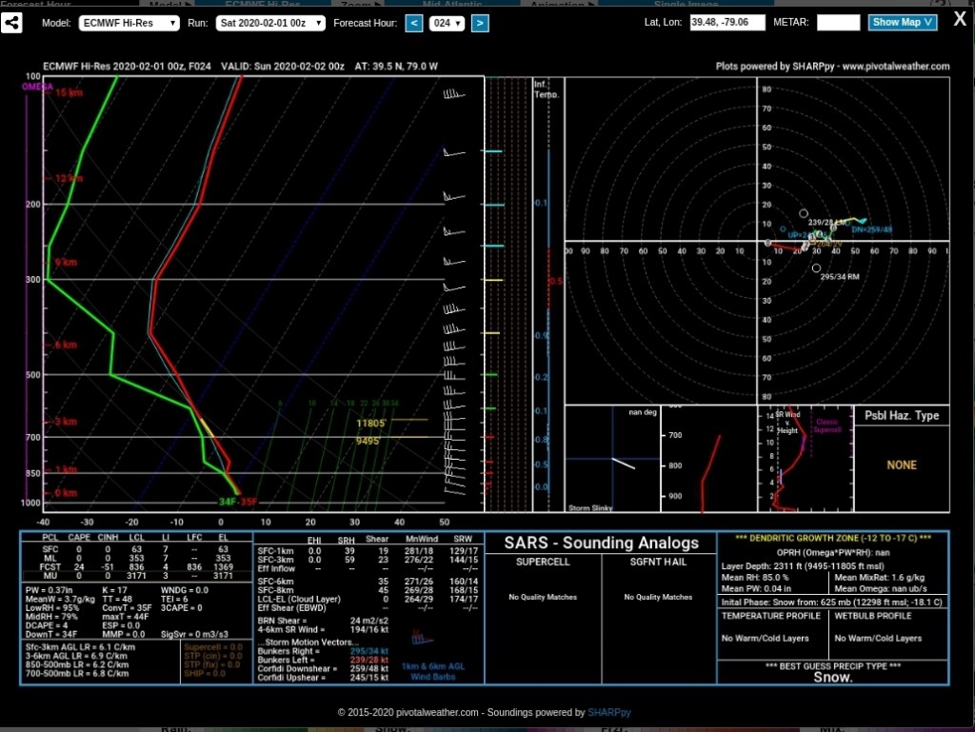Click the share icon in the top-left corner

(12, 23)
